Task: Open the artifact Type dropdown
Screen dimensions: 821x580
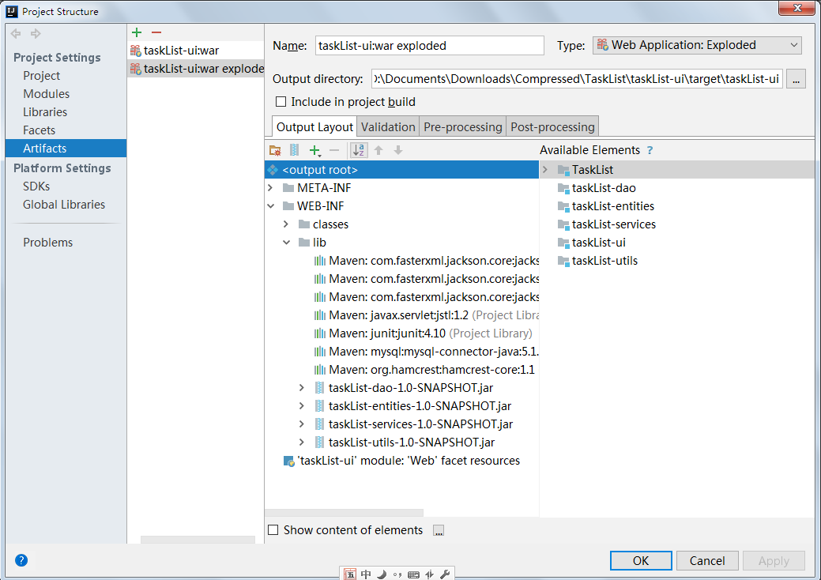Action: tap(697, 46)
